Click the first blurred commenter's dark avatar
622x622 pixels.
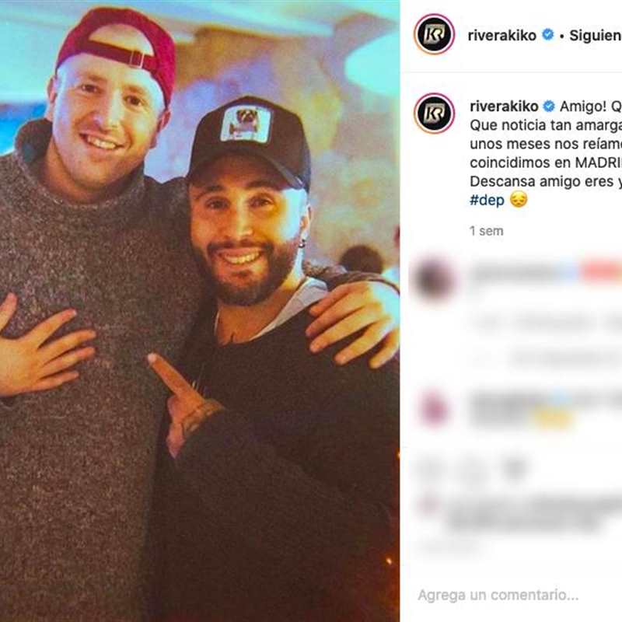[x=433, y=279]
